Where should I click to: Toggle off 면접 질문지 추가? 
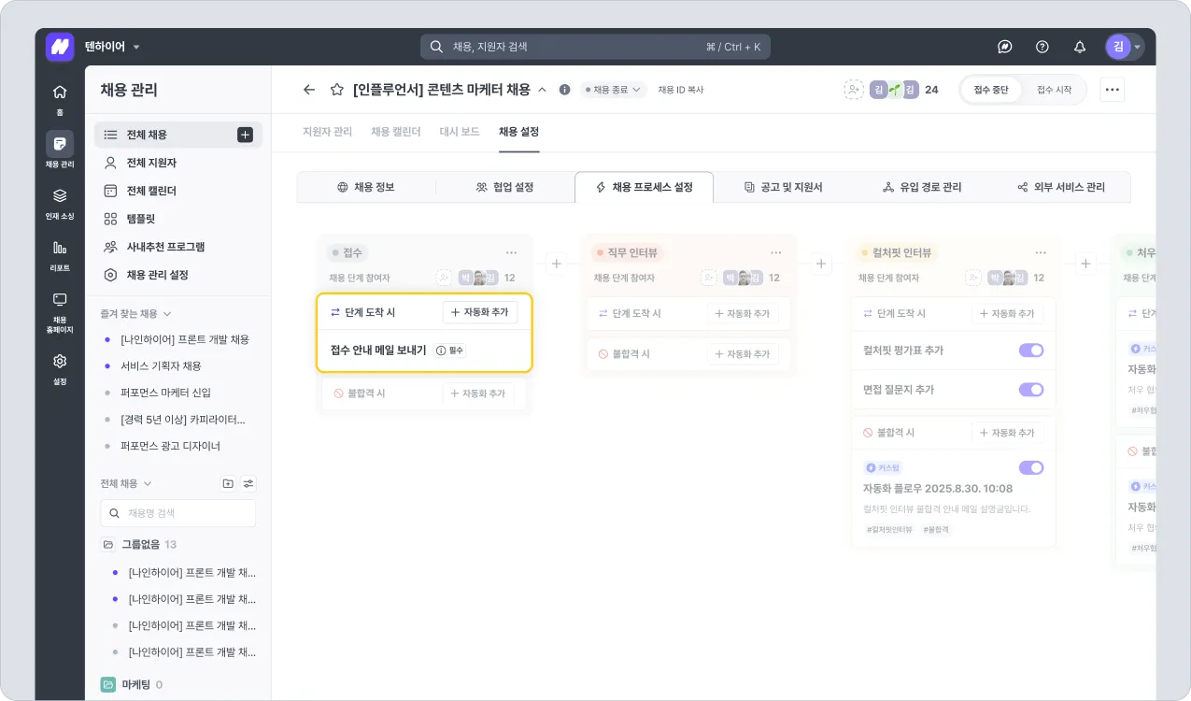pos(1030,390)
